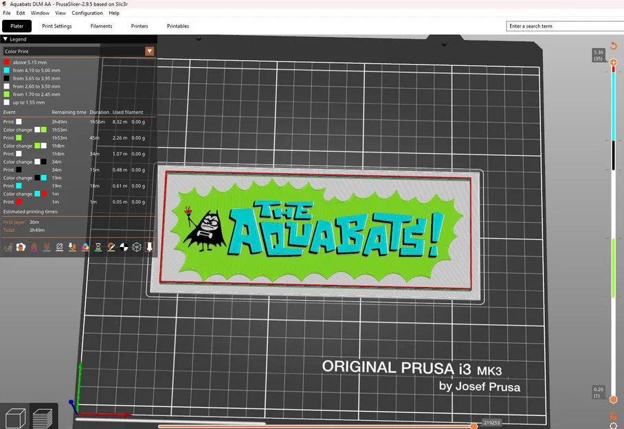Toggle print pauses hourglass icon
The image size is (624, 429).
click(x=98, y=247)
